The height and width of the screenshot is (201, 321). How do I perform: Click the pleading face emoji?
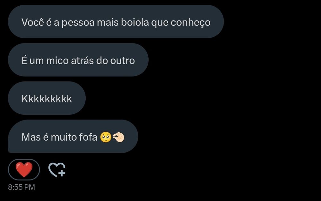(106, 137)
